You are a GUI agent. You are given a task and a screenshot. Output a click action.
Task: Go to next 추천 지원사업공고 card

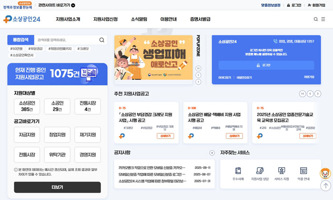[318, 93]
